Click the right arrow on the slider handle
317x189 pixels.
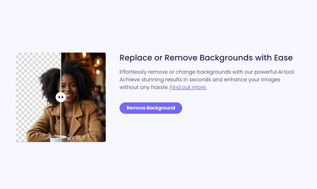(x=63, y=97)
